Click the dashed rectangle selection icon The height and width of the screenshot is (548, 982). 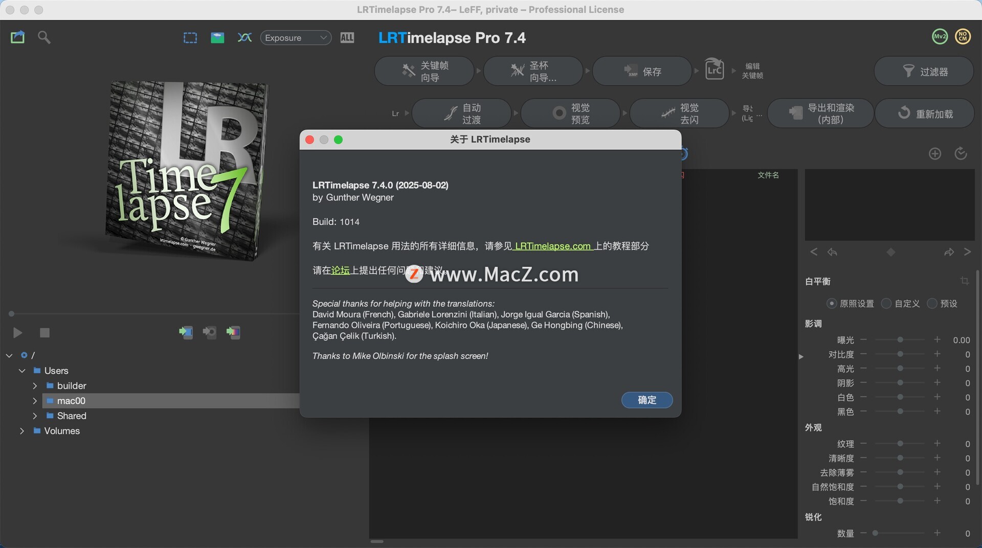tap(190, 38)
